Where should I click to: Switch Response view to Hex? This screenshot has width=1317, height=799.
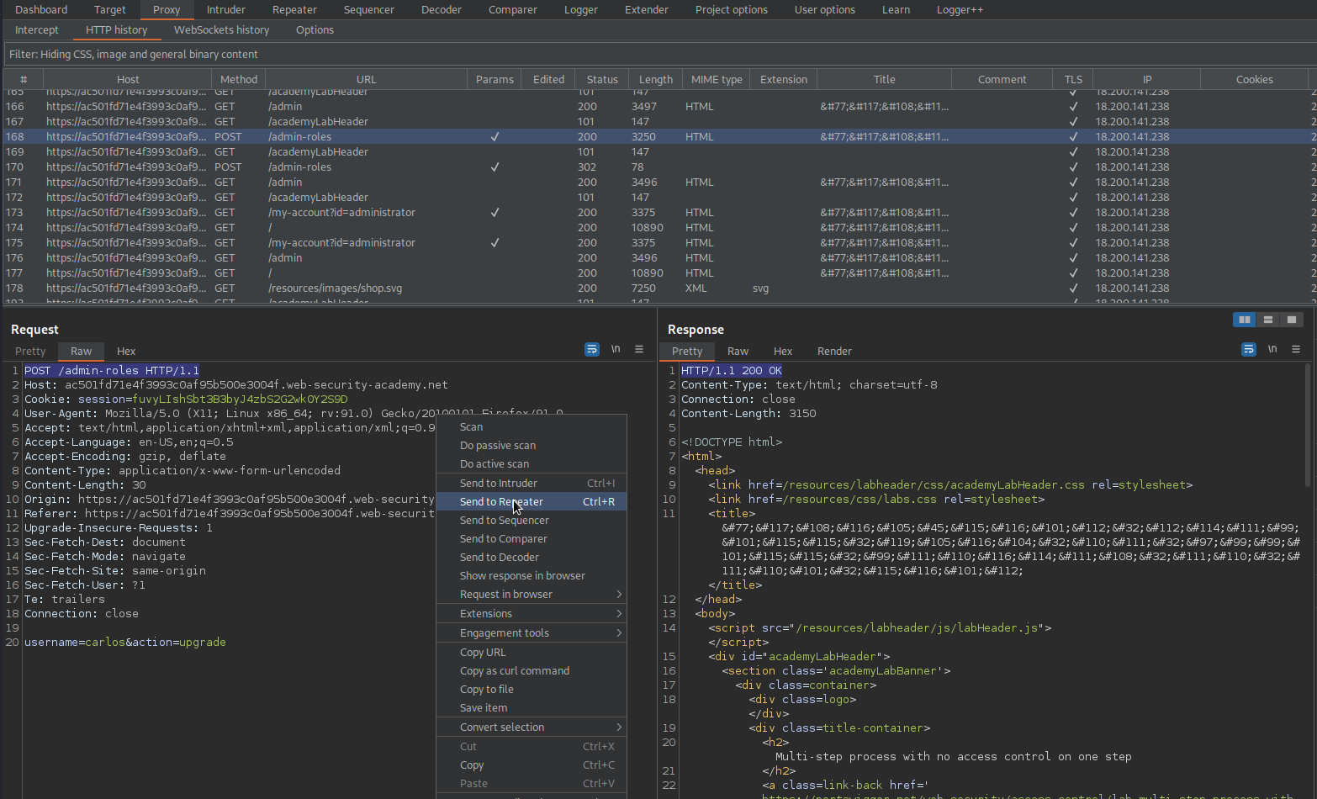pyautogui.click(x=783, y=352)
